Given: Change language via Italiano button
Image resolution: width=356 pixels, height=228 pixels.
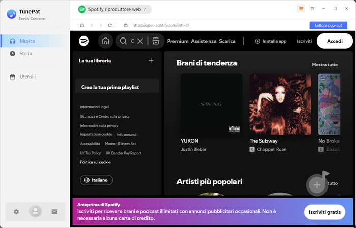Looking at the screenshot, I should 96,180.
